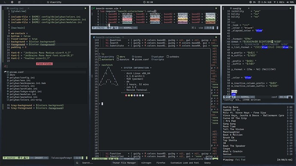Select polybar/tokyo-night.ini in results
The image size is (296, 166).
click(25, 92)
